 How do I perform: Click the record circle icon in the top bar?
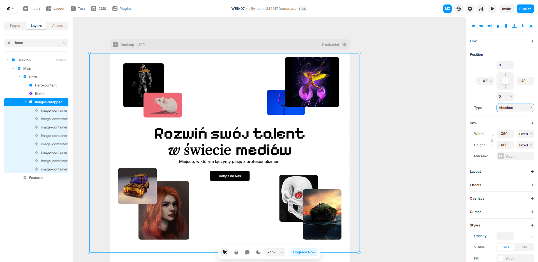470,9
